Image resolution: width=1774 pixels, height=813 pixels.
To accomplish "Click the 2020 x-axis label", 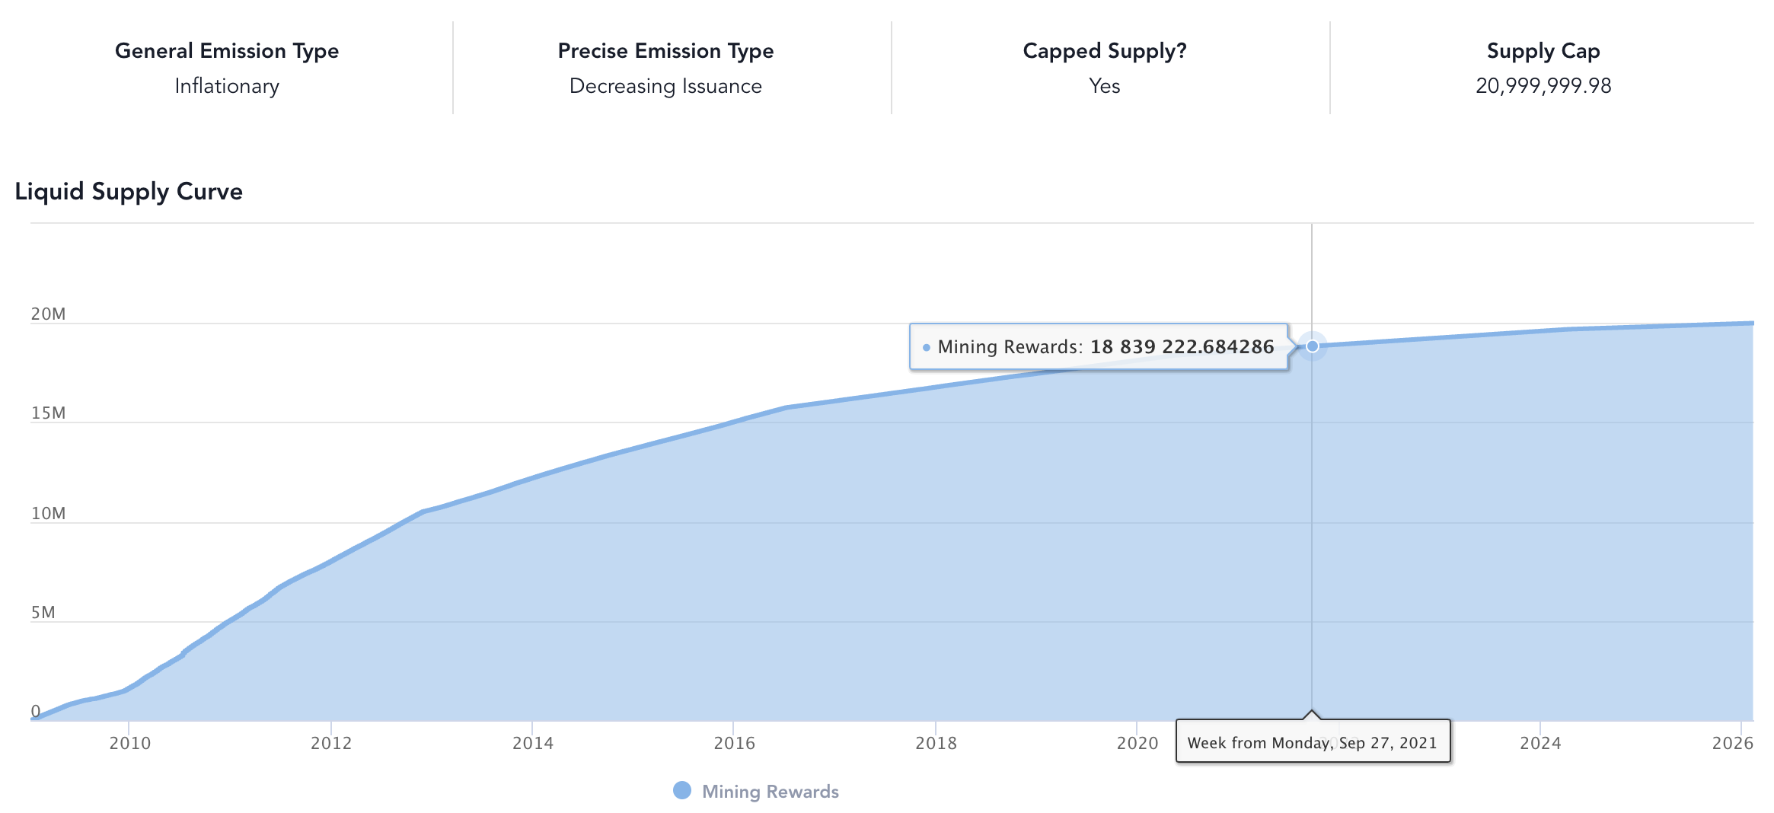I will [1137, 743].
